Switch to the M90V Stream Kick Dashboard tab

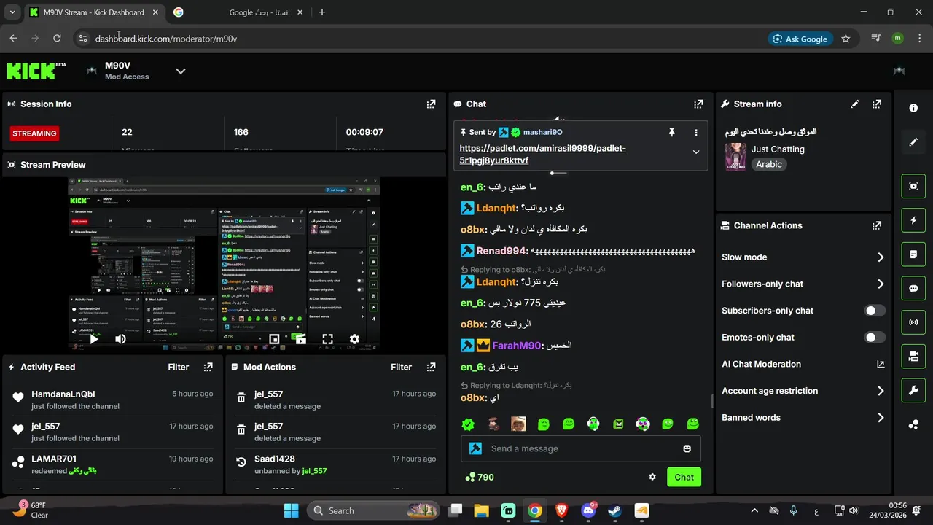(95, 12)
